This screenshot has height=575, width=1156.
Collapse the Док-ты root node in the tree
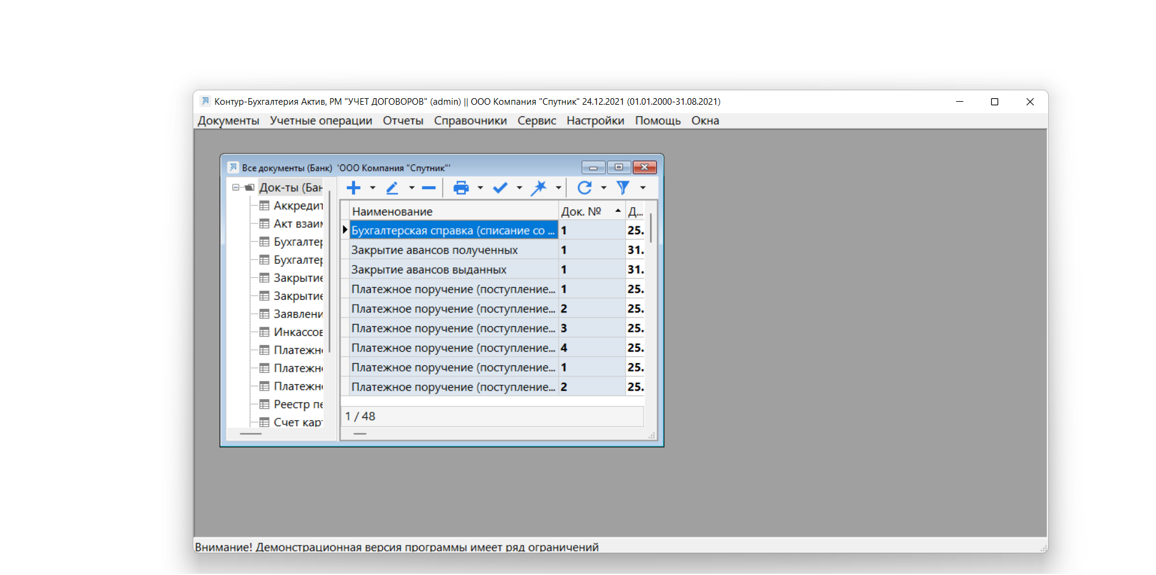coord(235,187)
